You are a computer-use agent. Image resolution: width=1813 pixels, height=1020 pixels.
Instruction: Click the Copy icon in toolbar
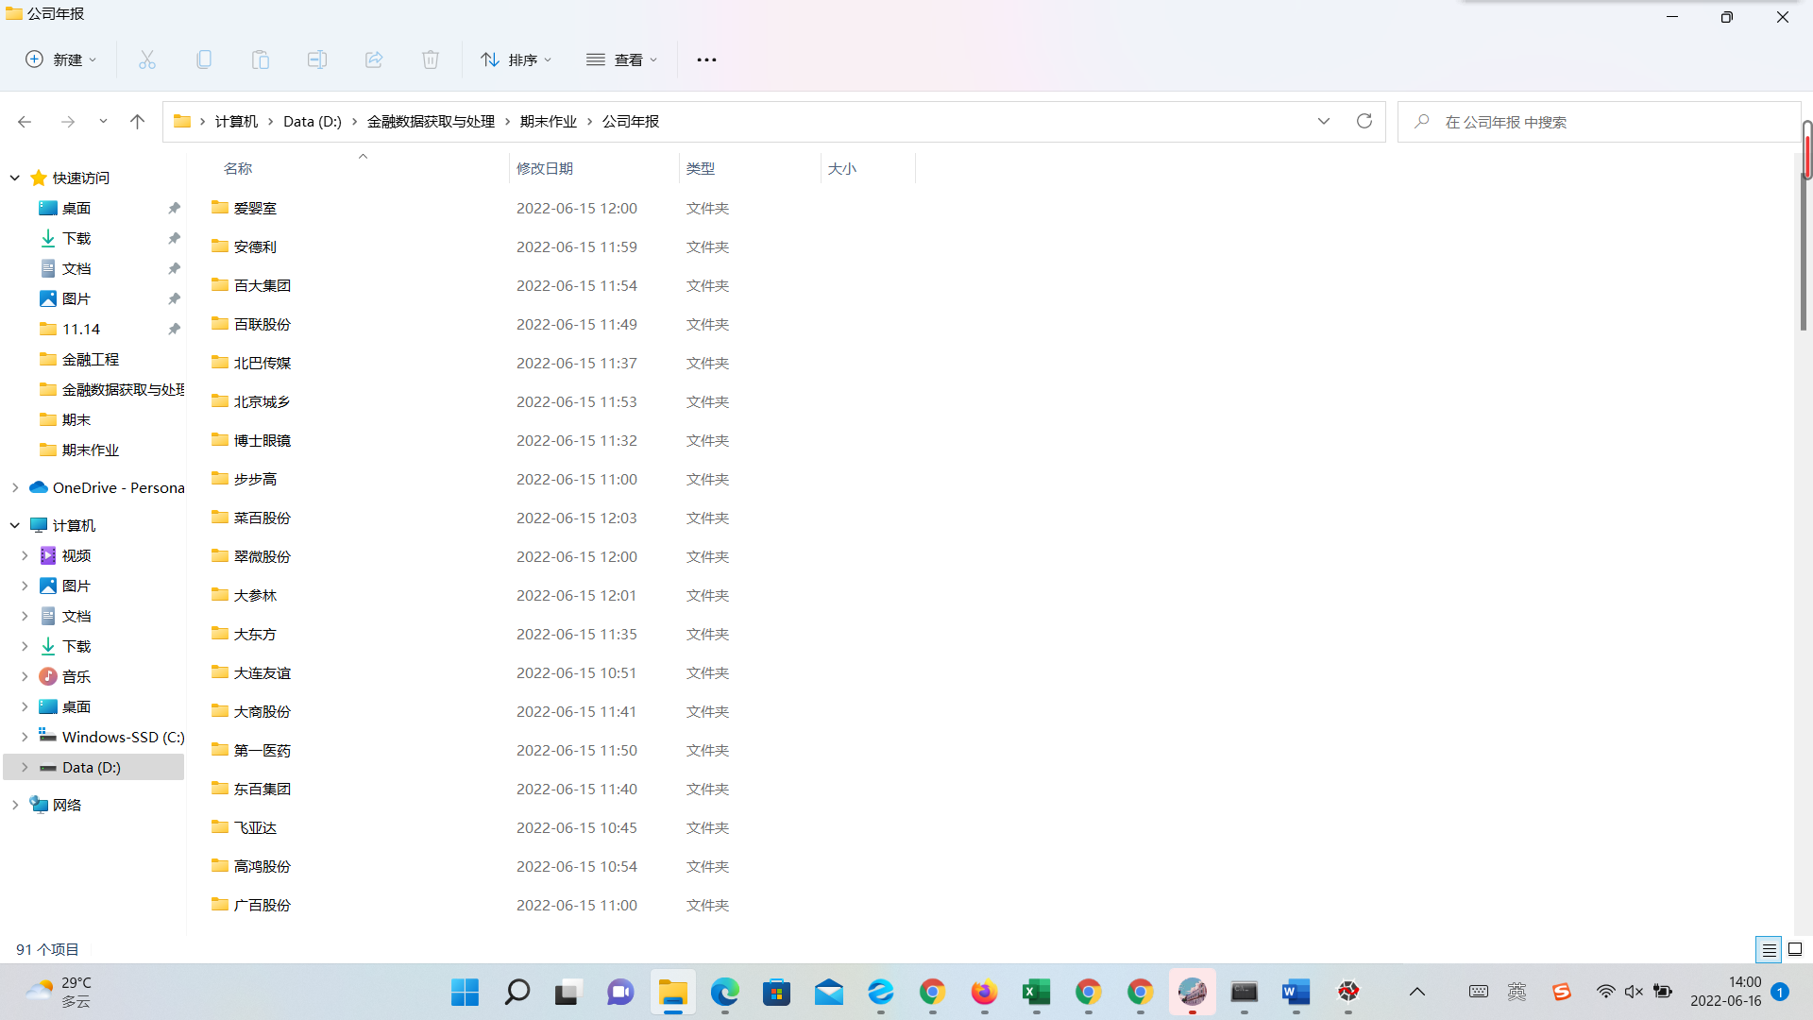point(204,59)
